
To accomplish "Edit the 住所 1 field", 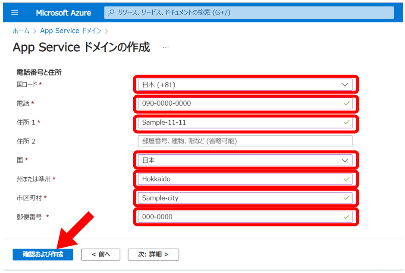I will [245, 122].
